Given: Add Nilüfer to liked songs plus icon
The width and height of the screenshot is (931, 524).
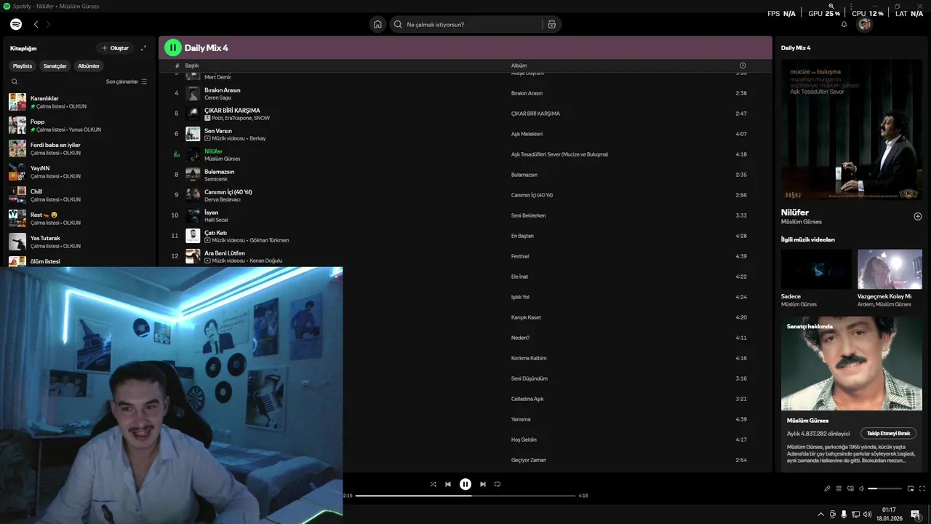Looking at the screenshot, I should pos(918,216).
